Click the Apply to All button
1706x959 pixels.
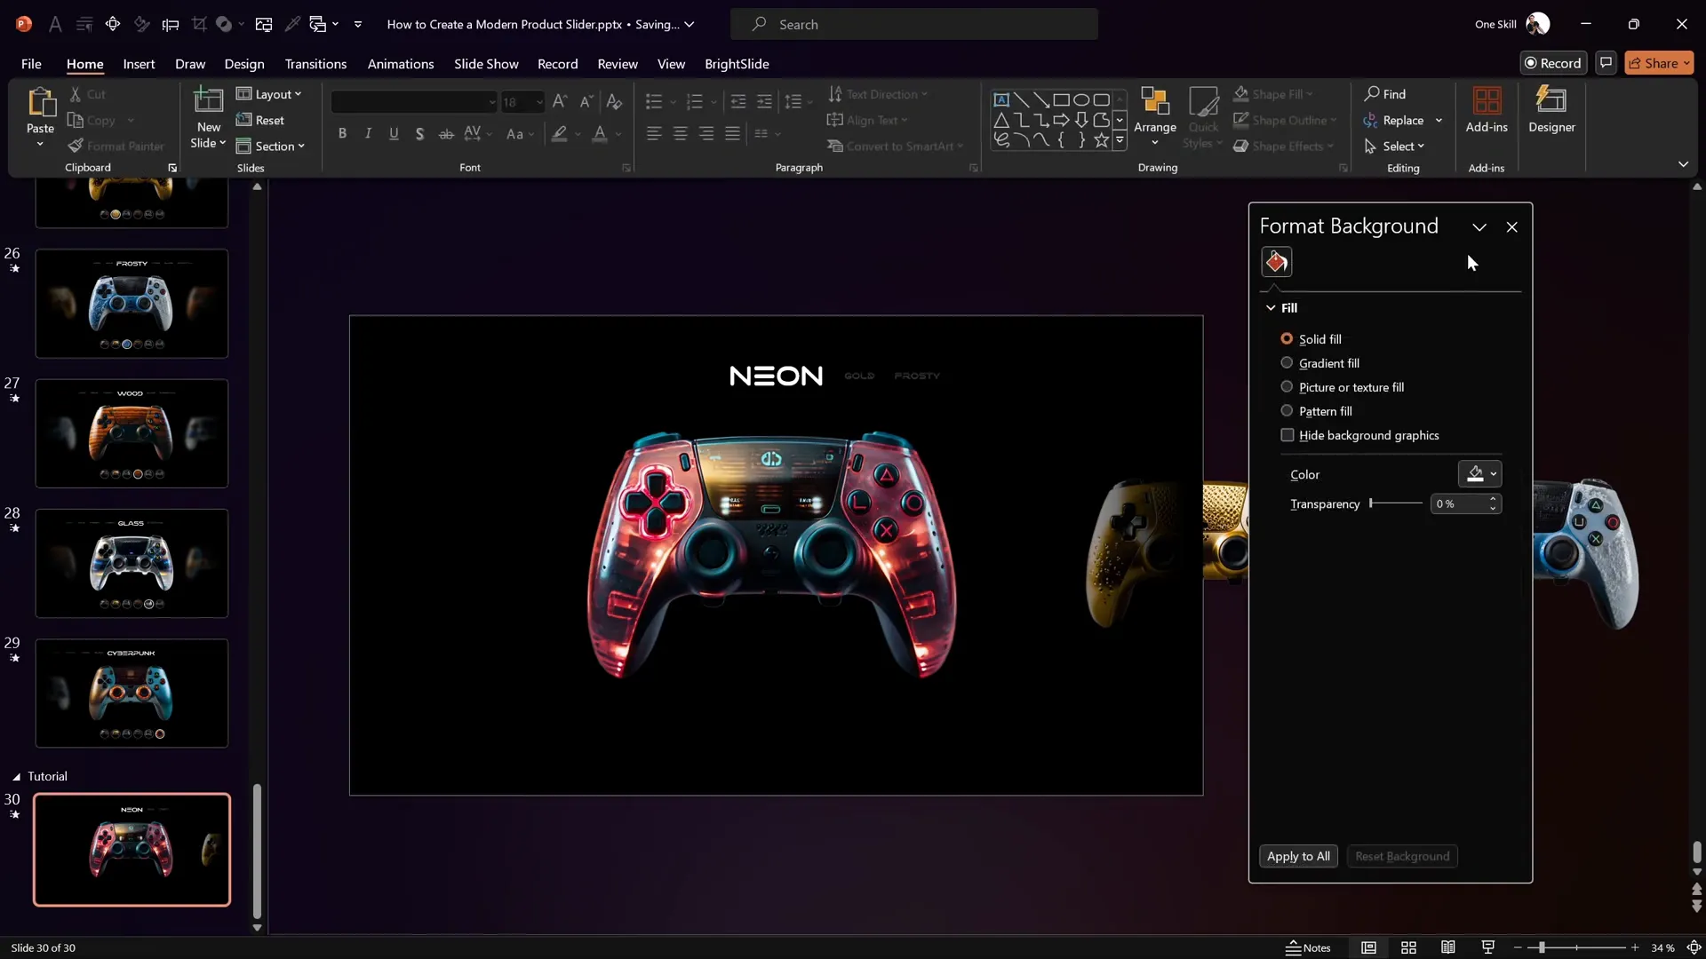tap(1297, 856)
